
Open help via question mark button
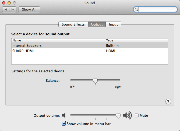168,101
